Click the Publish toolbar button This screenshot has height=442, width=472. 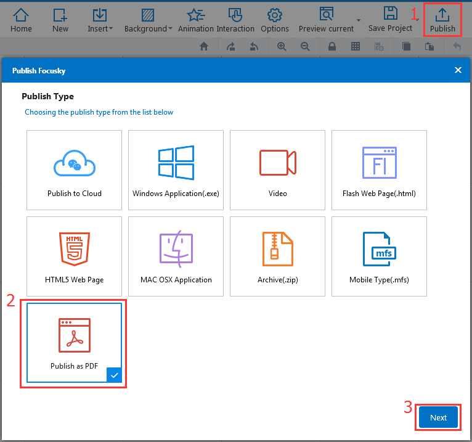(x=442, y=20)
